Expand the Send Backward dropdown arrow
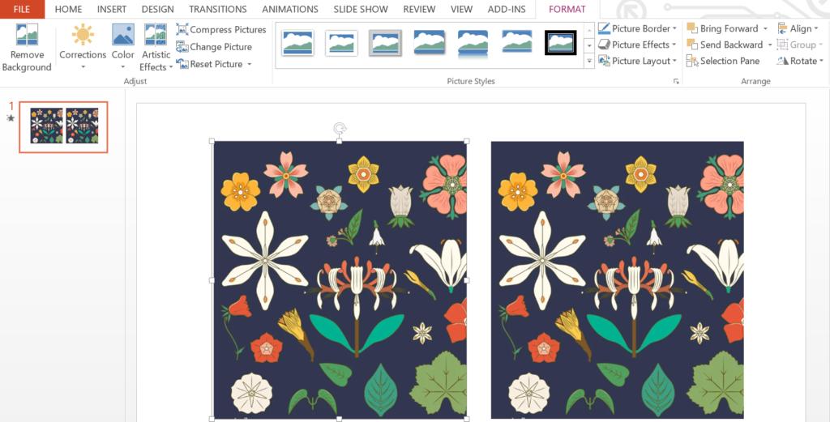This screenshot has width=830, height=422. tap(770, 45)
